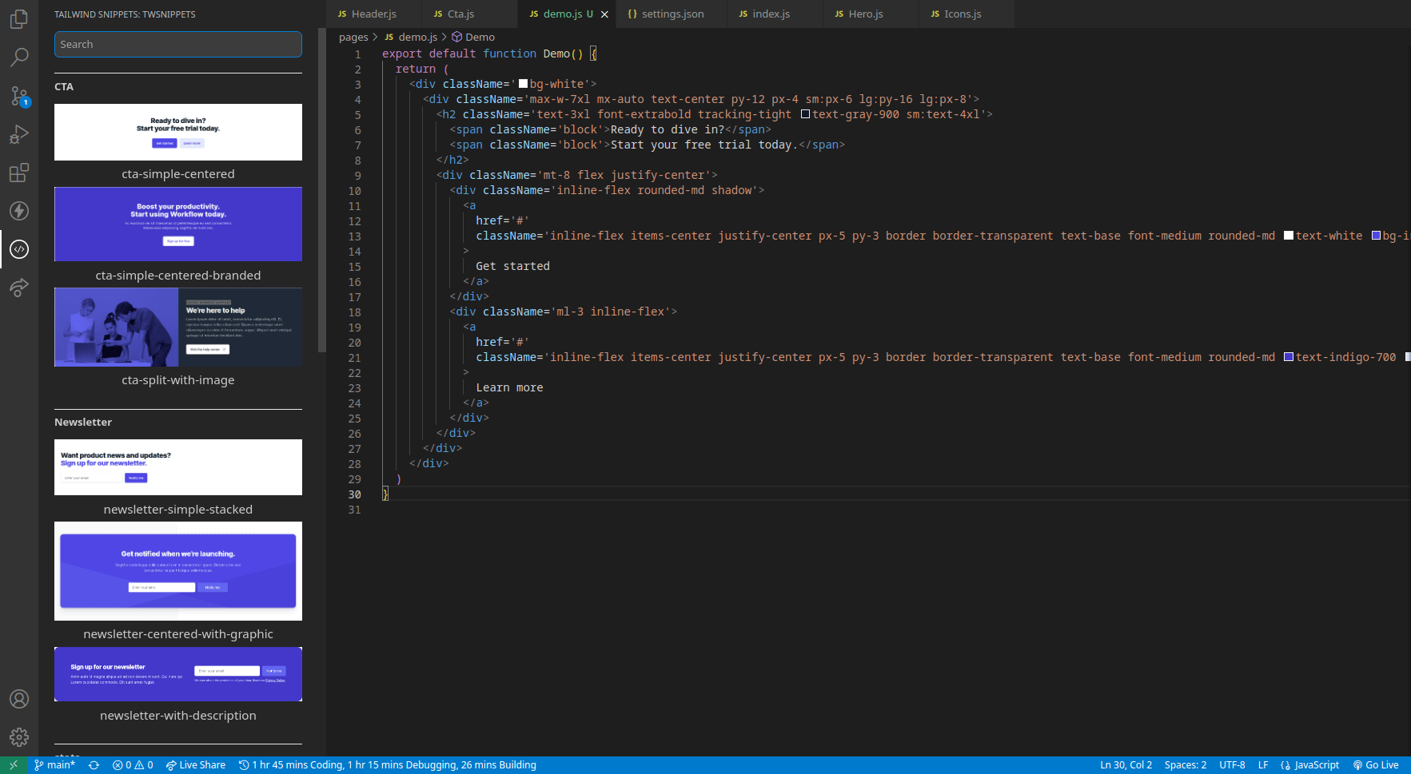Click line number 15 in the gutter
Viewport: 1411px width, 774px height.
[x=354, y=267]
